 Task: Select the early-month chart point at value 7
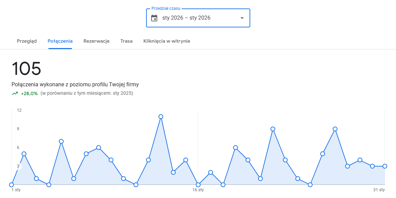click(61, 141)
